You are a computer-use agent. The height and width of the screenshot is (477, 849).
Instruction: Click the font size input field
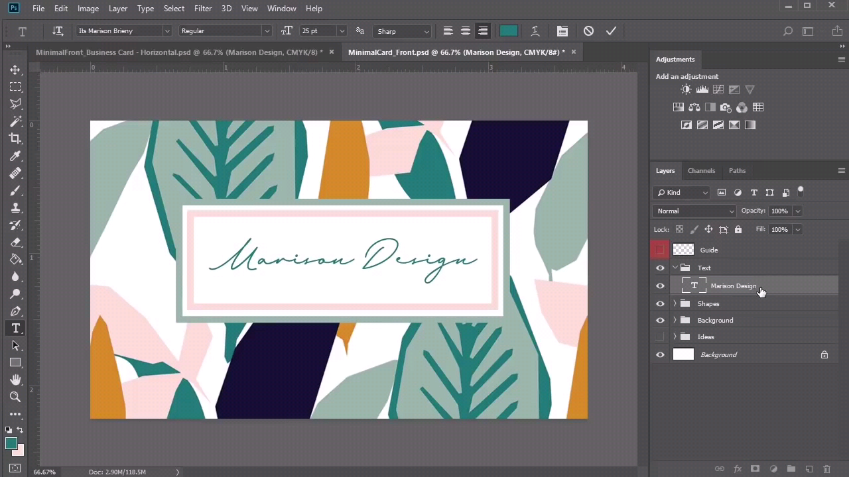coord(317,31)
